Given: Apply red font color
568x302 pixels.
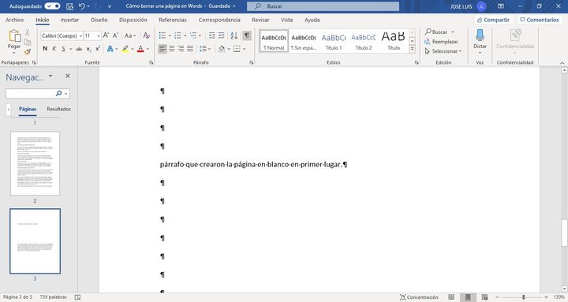Looking at the screenshot, I should 140,49.
